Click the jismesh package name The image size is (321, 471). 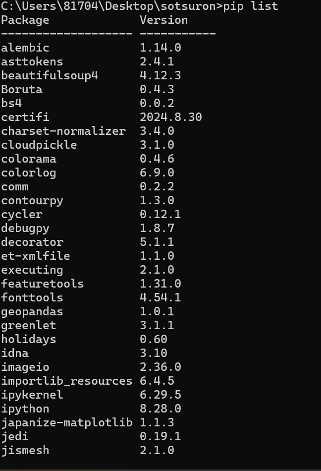25,450
